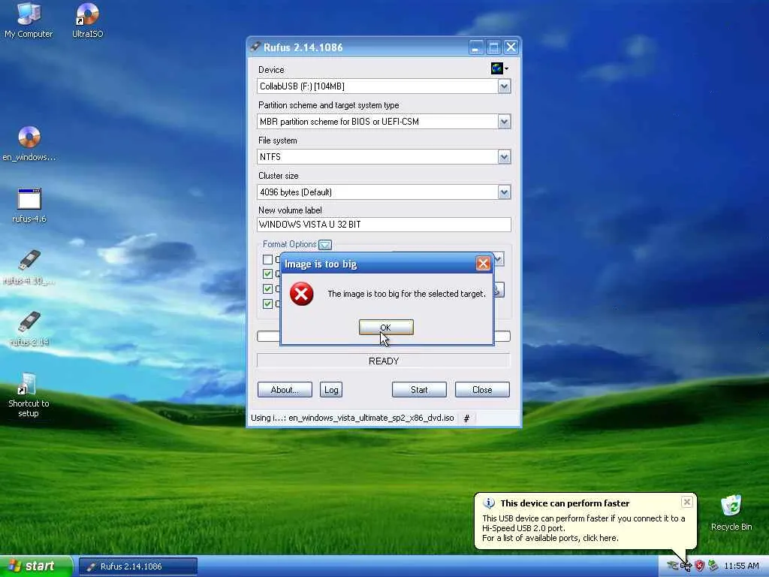Click the Safely Remove Hardware USB tray icon
This screenshot has width=769, height=577.
coord(686,566)
